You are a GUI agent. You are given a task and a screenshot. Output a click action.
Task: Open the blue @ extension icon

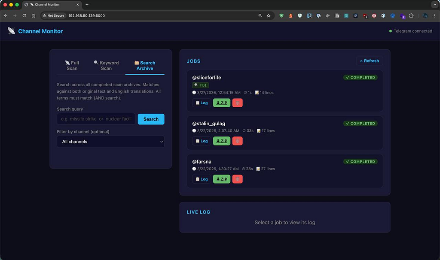pyautogui.click(x=393, y=16)
